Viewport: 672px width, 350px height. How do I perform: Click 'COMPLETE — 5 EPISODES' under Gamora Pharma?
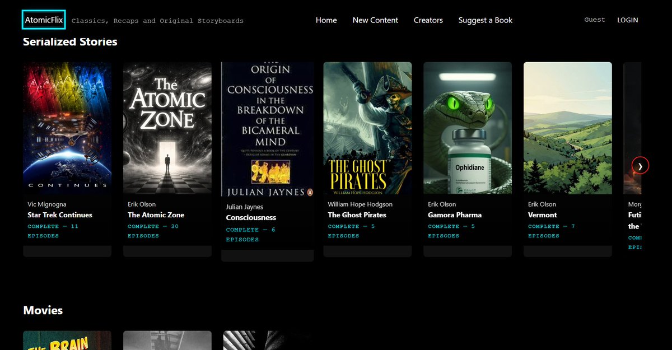point(451,231)
